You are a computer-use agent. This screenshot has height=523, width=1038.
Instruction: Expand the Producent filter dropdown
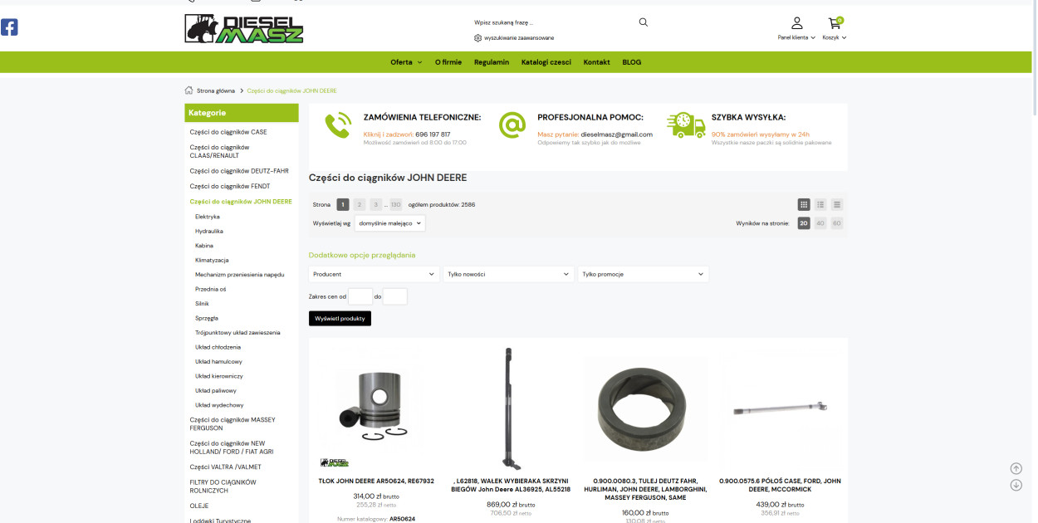click(374, 274)
